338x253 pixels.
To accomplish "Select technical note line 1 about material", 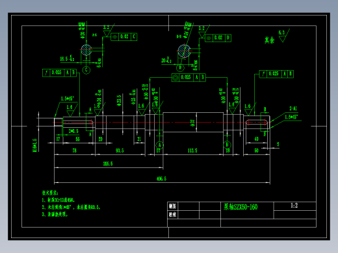I will 58,200.
